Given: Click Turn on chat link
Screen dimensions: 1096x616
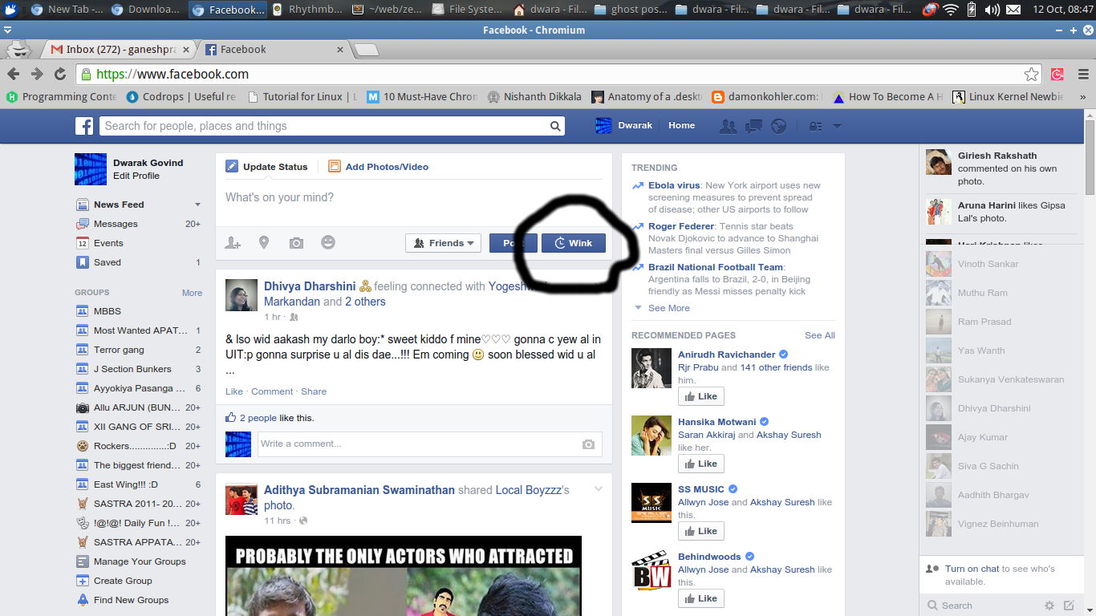Looking at the screenshot, I should point(972,569).
